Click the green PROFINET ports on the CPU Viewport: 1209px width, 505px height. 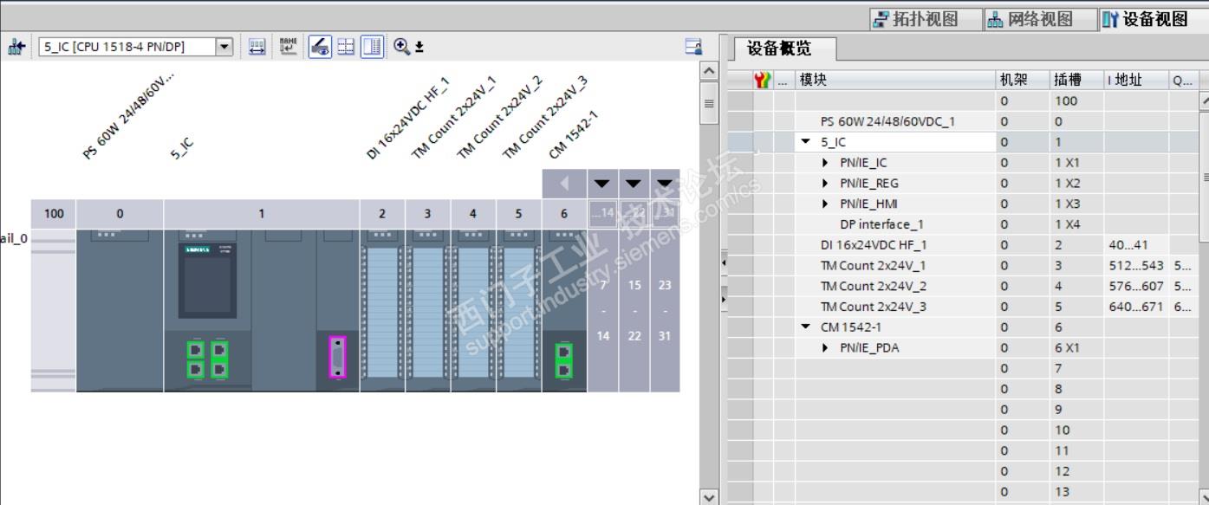pos(207,359)
